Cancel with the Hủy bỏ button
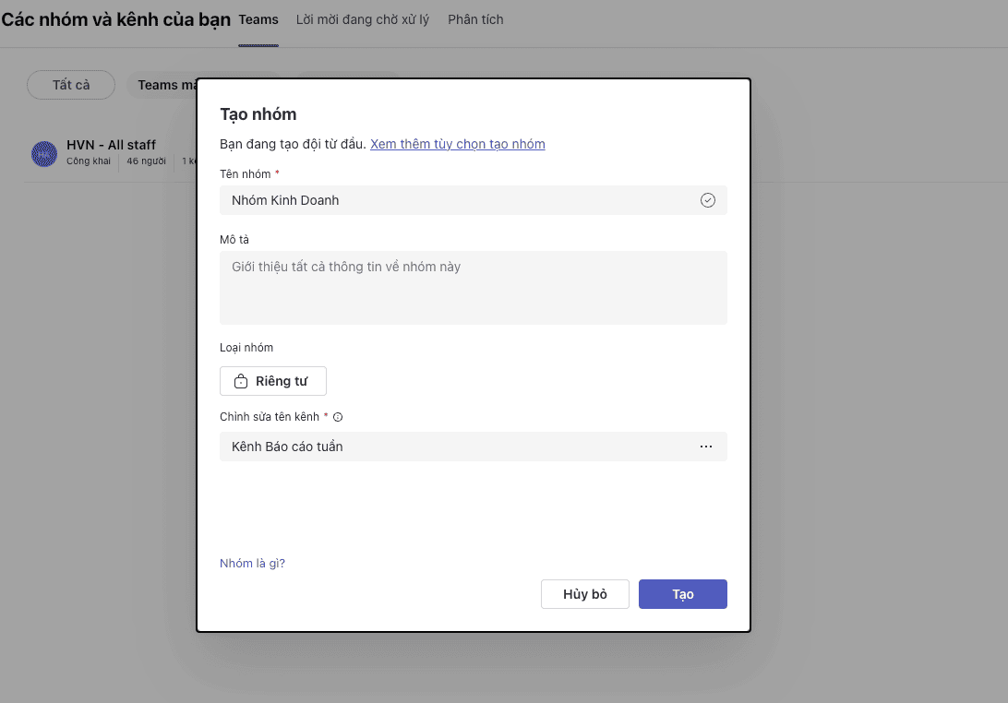 585,594
